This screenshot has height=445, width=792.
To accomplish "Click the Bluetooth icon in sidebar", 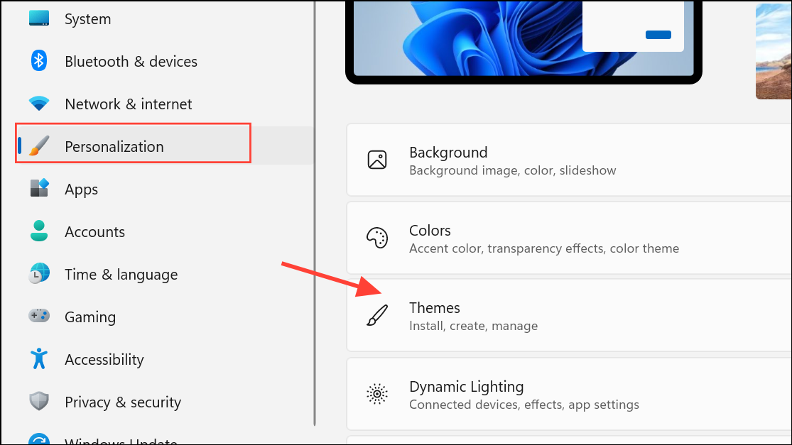I will (x=39, y=61).
